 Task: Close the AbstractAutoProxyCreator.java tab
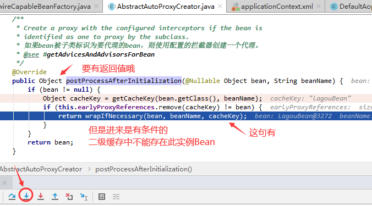tap(220, 6)
